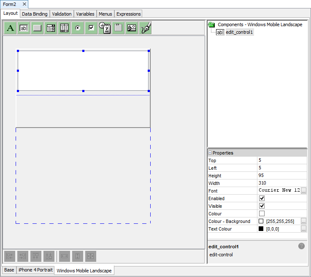Open the Font picker ellipsis button
The image size is (311, 277).
point(303,191)
